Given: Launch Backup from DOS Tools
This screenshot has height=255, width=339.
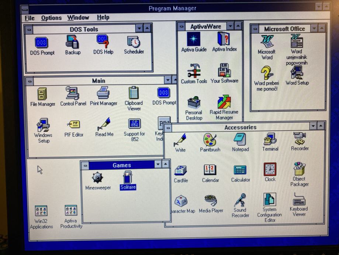Looking at the screenshot, I should pos(72,42).
